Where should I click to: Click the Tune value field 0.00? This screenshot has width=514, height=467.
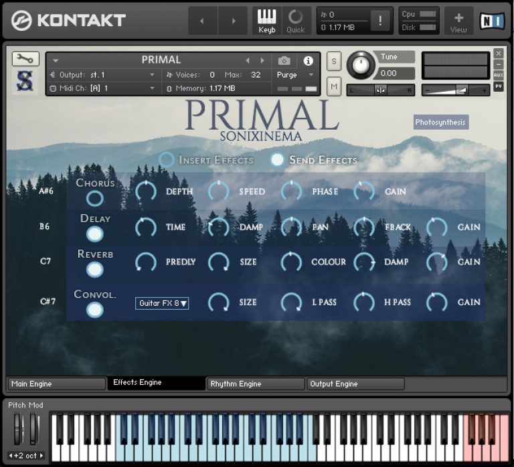(396, 73)
